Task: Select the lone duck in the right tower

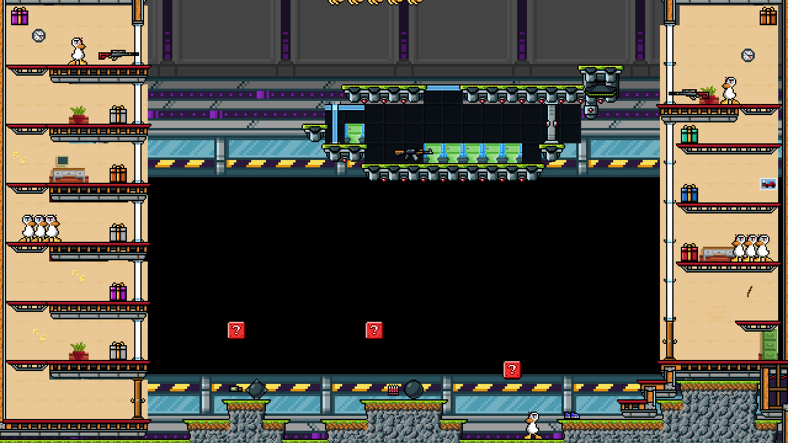Action: pyautogui.click(x=730, y=90)
